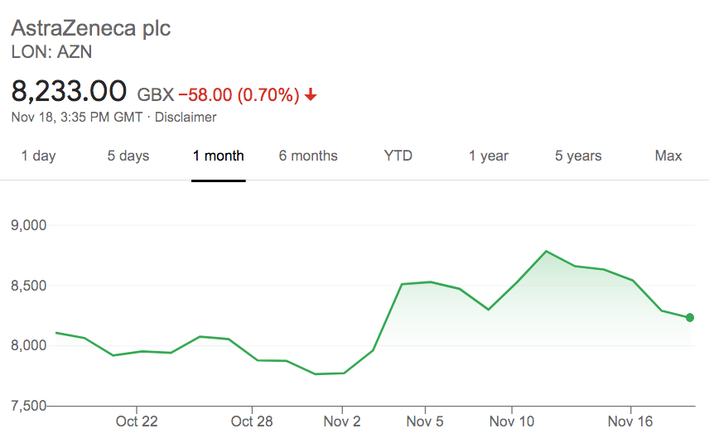This screenshot has width=709, height=438.
Task: Click the highest peak of the chart line
Action: click(x=547, y=251)
